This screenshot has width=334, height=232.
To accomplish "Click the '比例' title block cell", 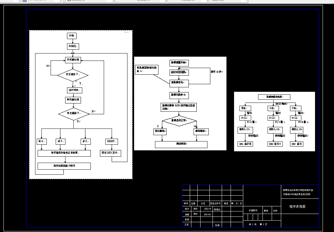I will coord(275,211).
